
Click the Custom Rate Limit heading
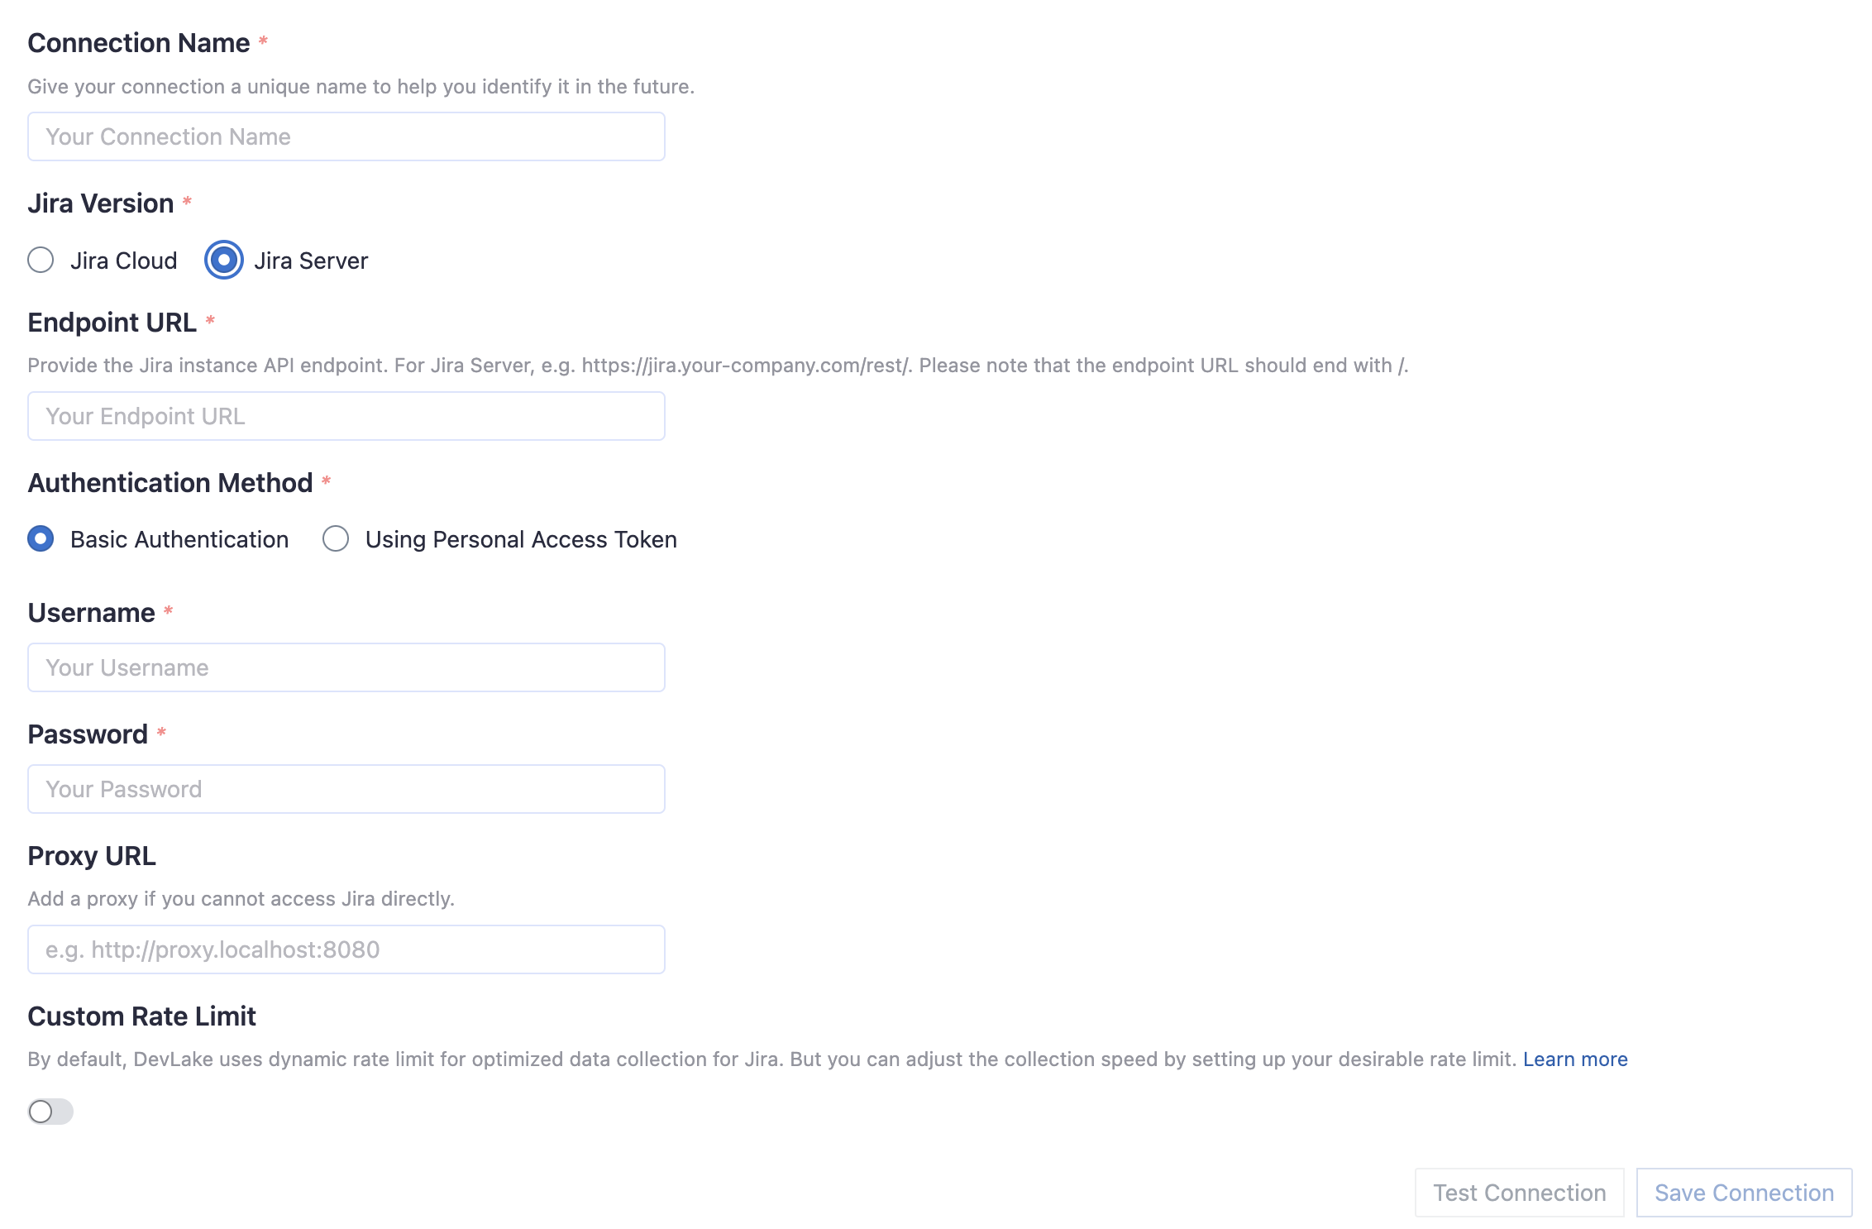[141, 1016]
